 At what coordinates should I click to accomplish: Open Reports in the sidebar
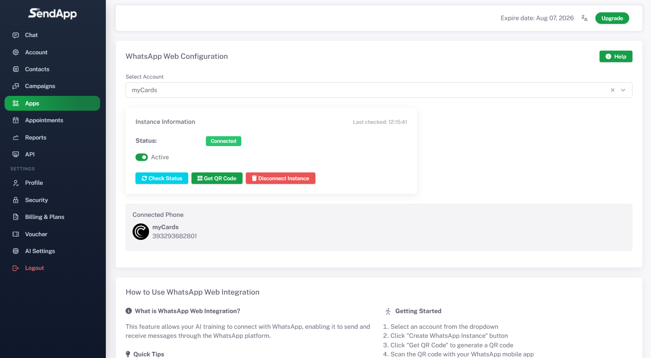(52, 137)
